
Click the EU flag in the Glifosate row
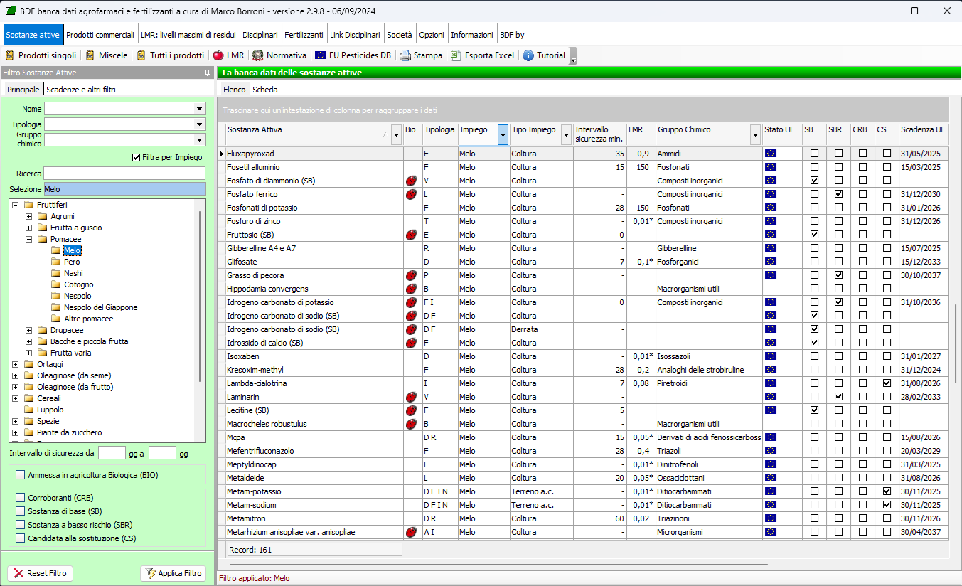coord(771,262)
